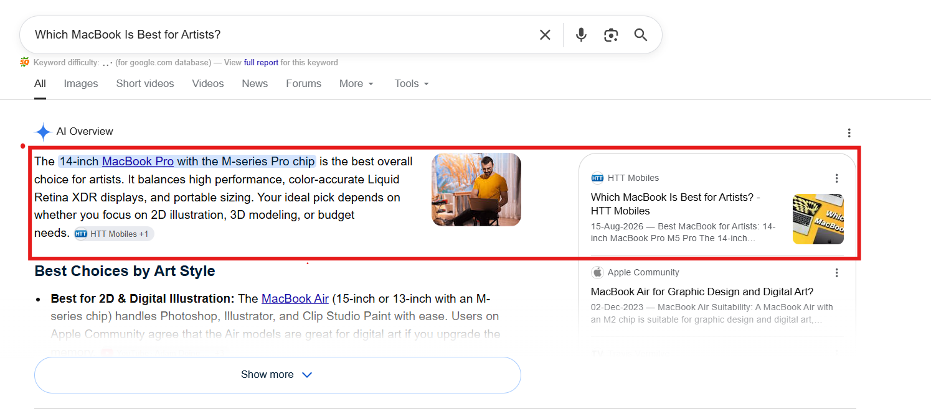Open the AI Overview three-dot options menu

click(x=849, y=132)
